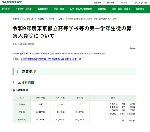This screenshot has width=150, height=132.
Task: Click the 1 高等学校 section heading
Action: (74, 71)
